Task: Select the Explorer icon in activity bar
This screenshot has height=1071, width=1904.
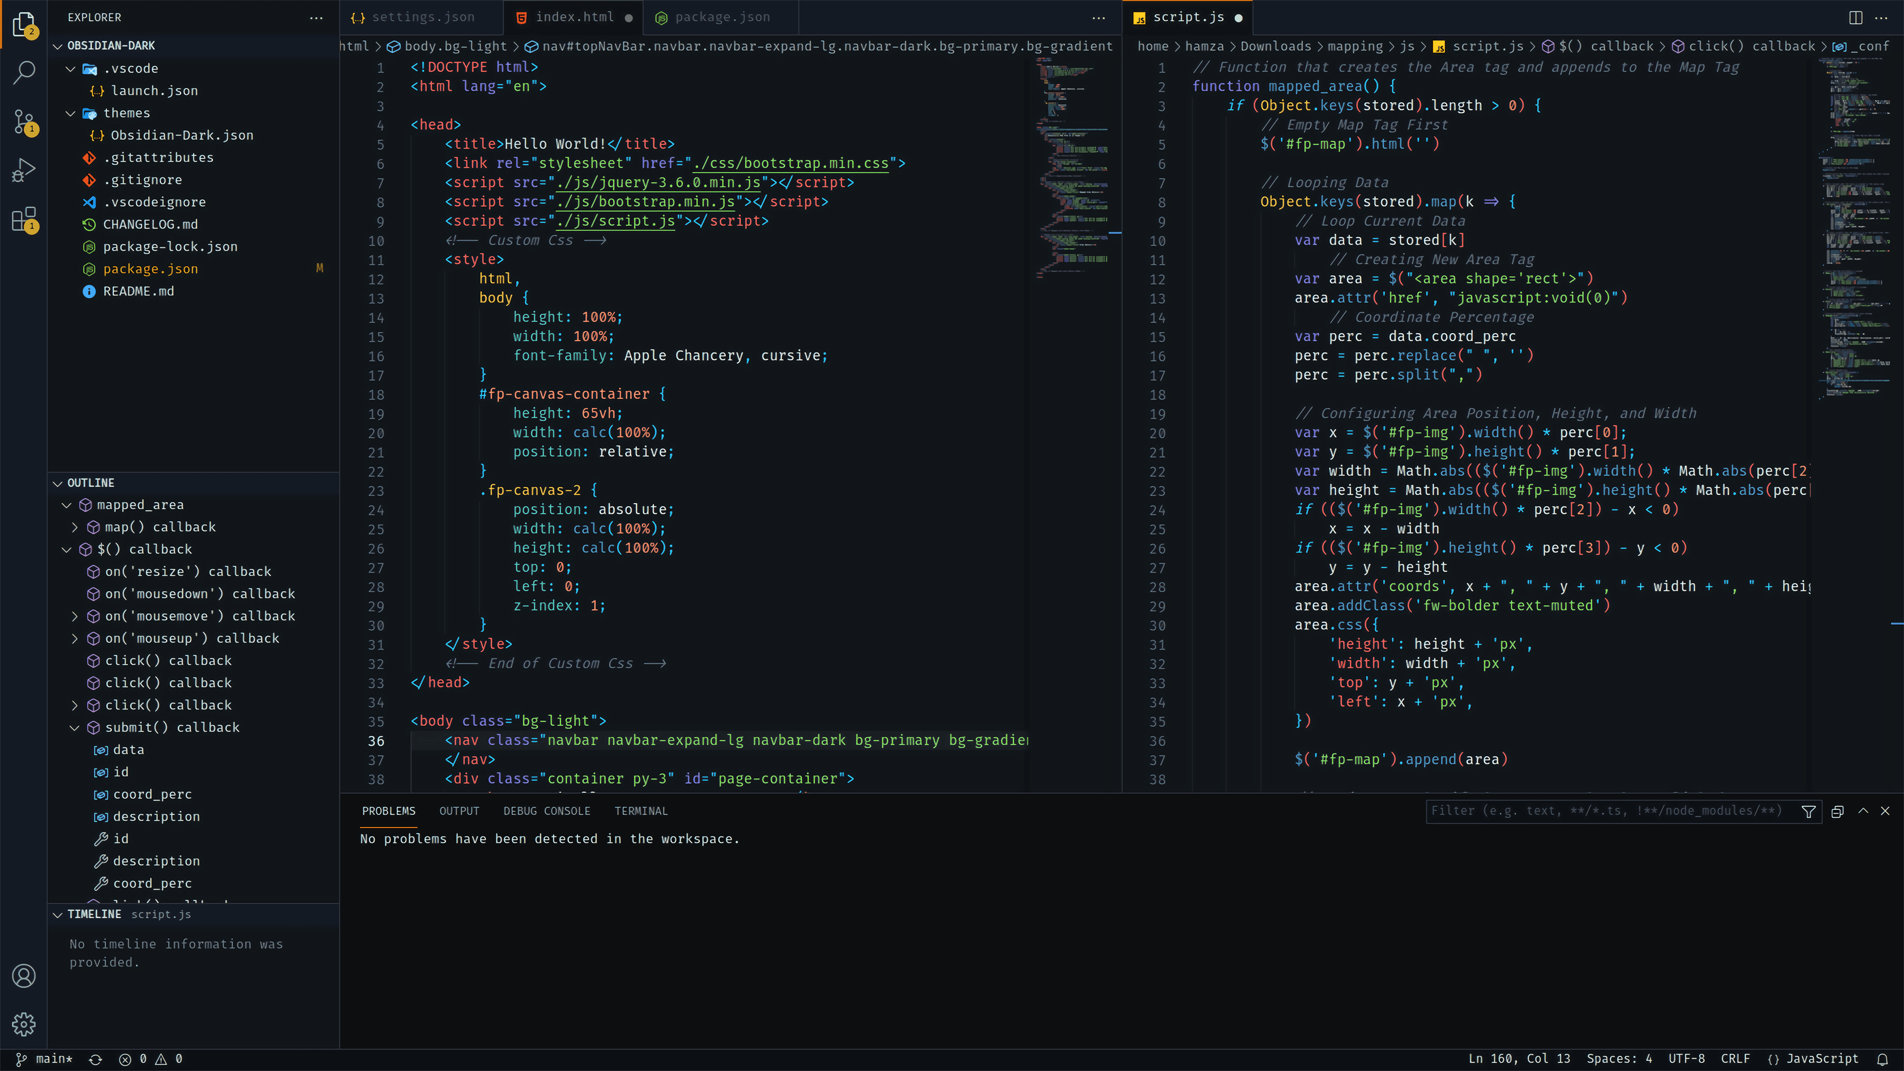Action: point(24,24)
